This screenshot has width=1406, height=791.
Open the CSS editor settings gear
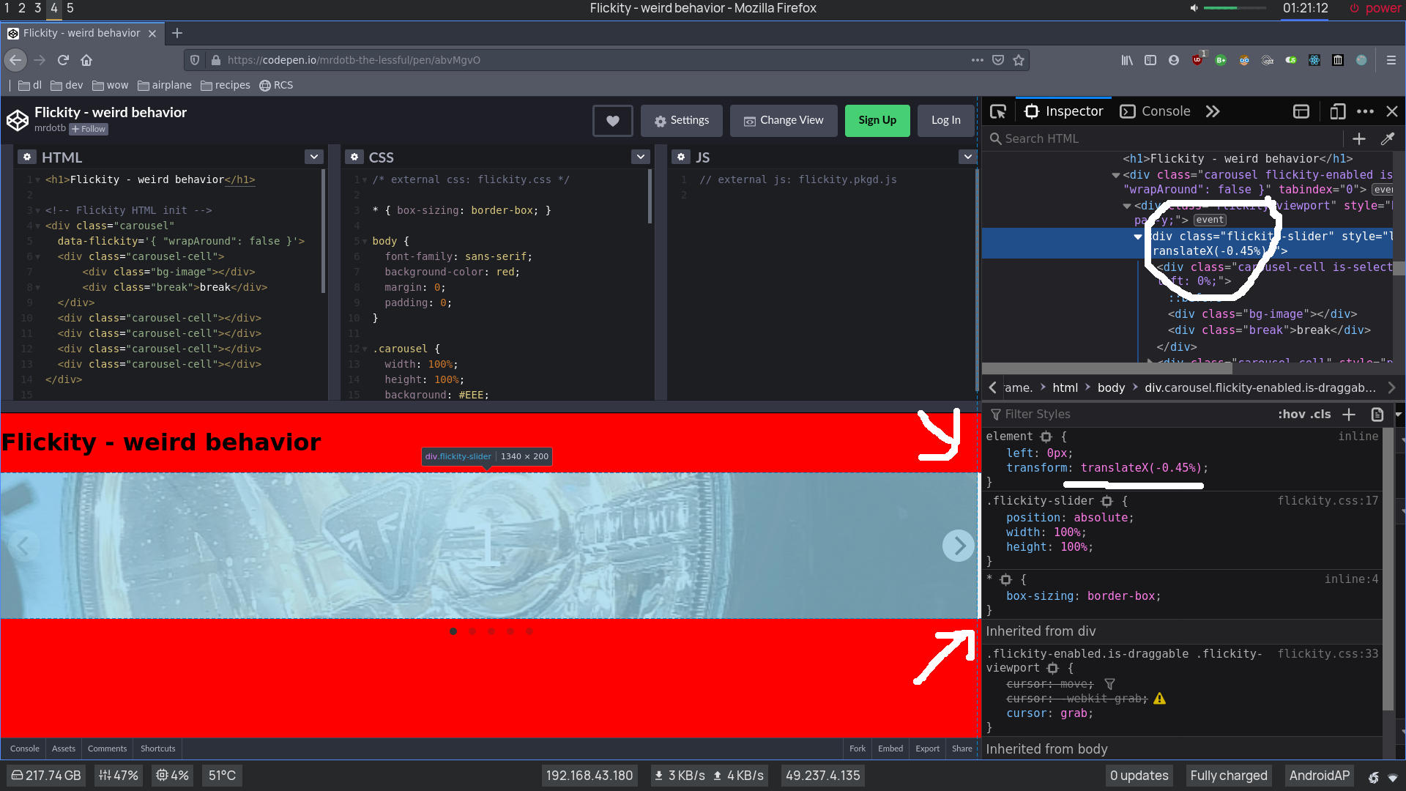(354, 157)
